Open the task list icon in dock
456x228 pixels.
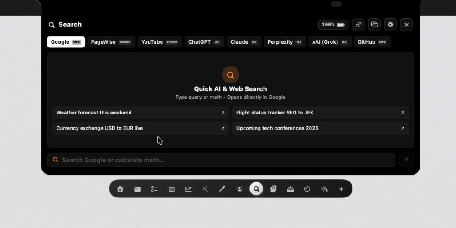tap(155, 189)
